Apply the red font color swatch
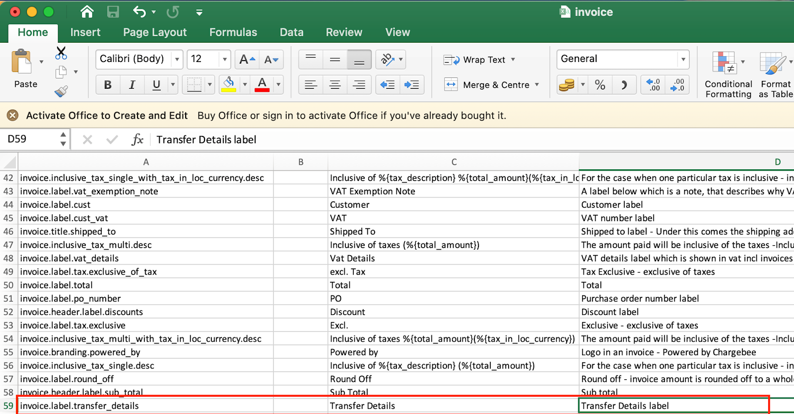 [x=262, y=85]
